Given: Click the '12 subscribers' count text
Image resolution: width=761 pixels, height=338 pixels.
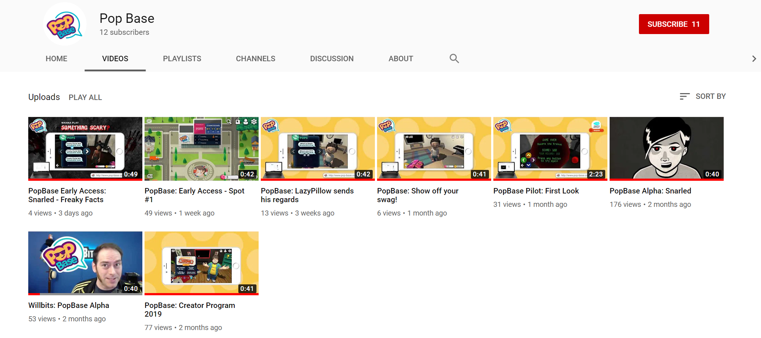Looking at the screenshot, I should [124, 32].
